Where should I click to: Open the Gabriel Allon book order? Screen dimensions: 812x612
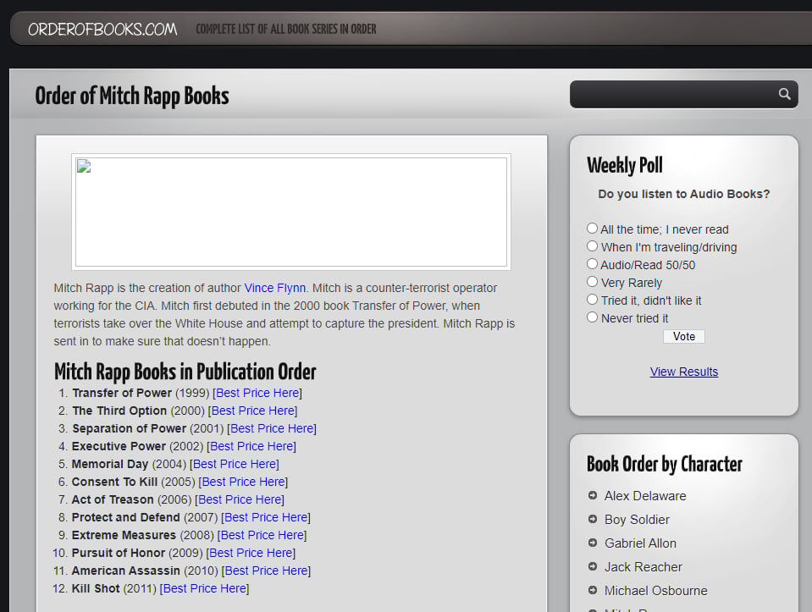pyautogui.click(x=641, y=543)
